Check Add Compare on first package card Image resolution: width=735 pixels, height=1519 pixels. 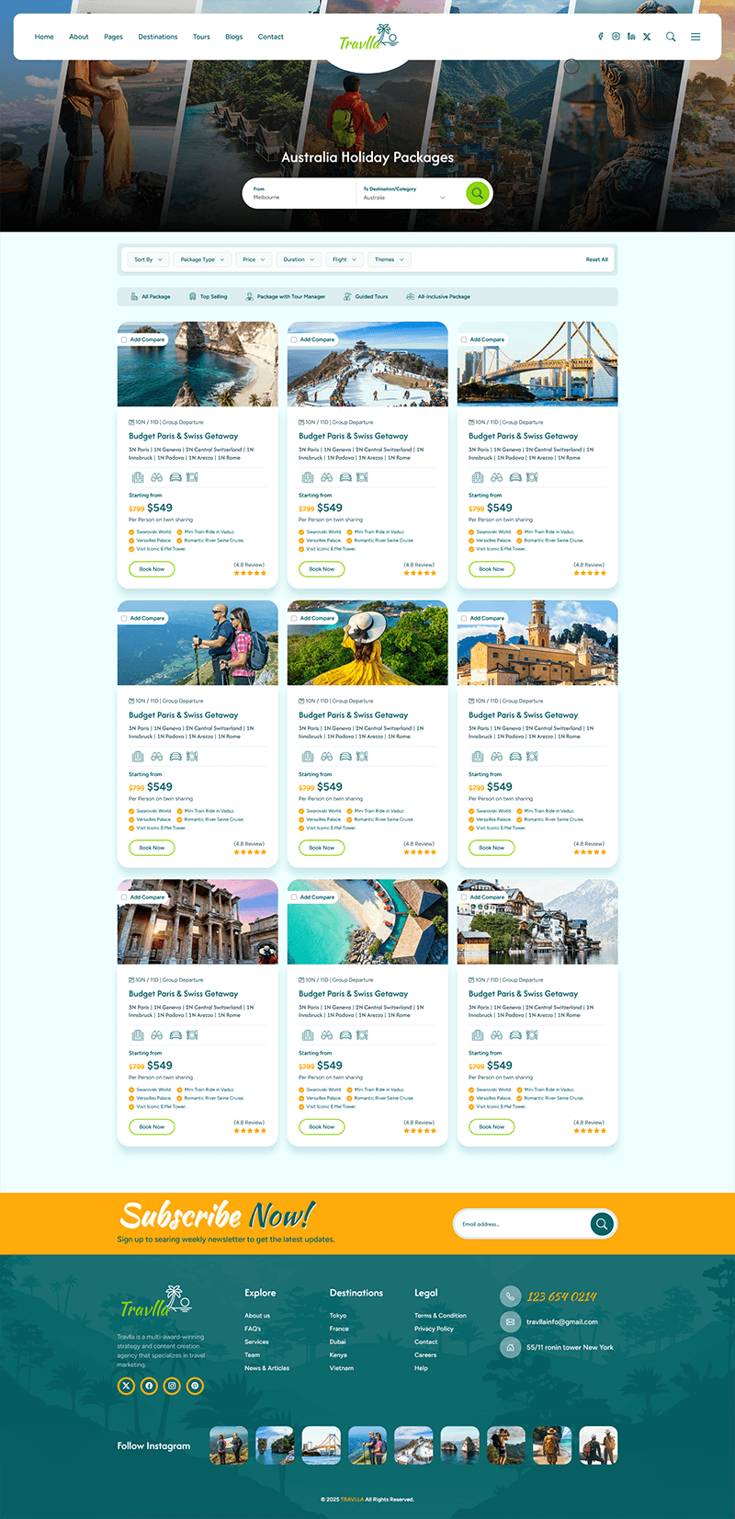pos(124,340)
